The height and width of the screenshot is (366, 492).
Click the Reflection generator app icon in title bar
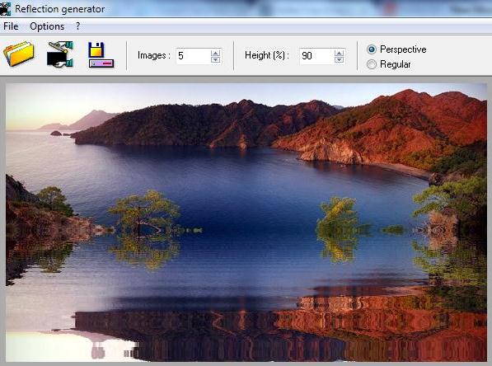pyautogui.click(x=5, y=8)
